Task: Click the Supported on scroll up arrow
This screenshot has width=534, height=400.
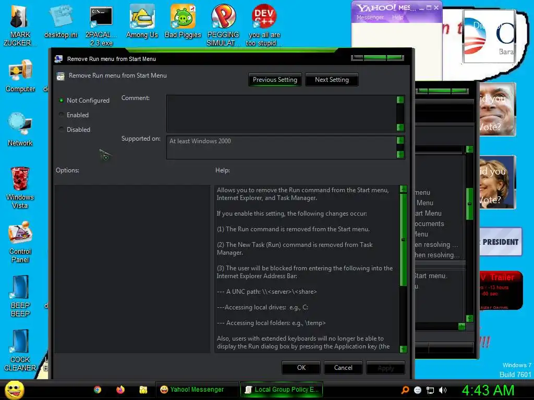Action: 400,140
